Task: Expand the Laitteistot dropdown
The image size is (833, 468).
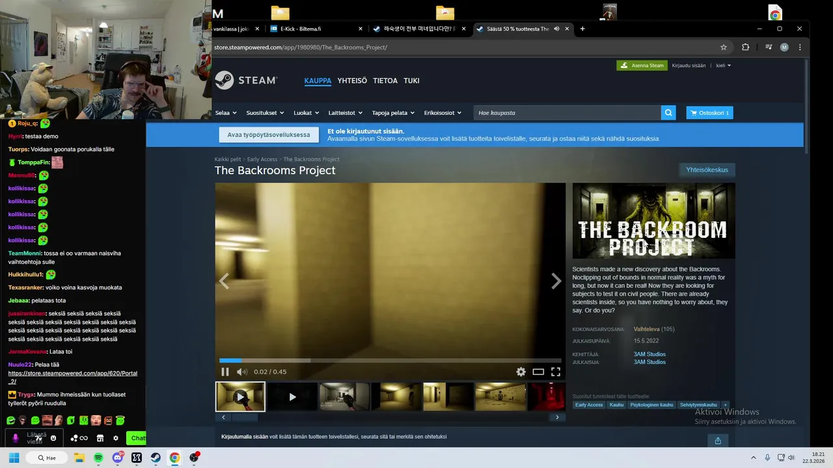Action: click(345, 112)
